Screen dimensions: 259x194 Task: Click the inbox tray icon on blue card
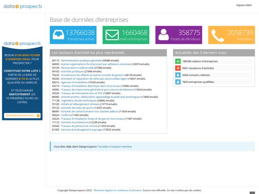click(58, 35)
